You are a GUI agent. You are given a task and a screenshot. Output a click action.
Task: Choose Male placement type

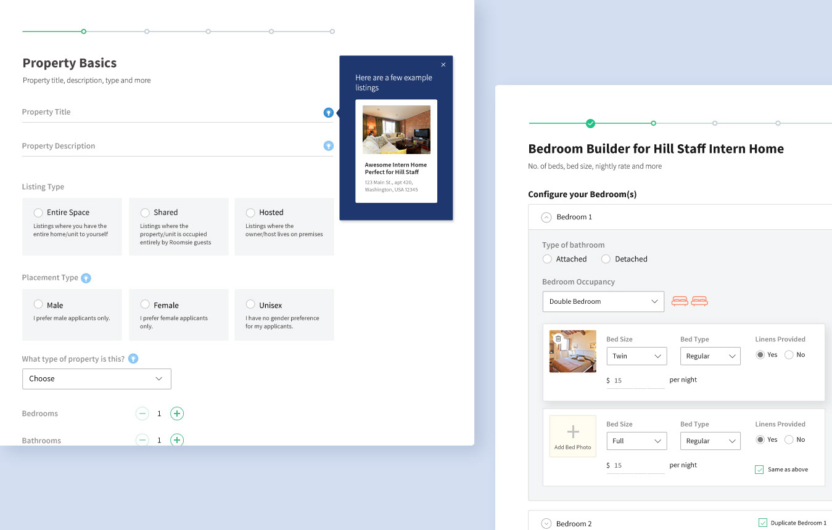tap(38, 304)
